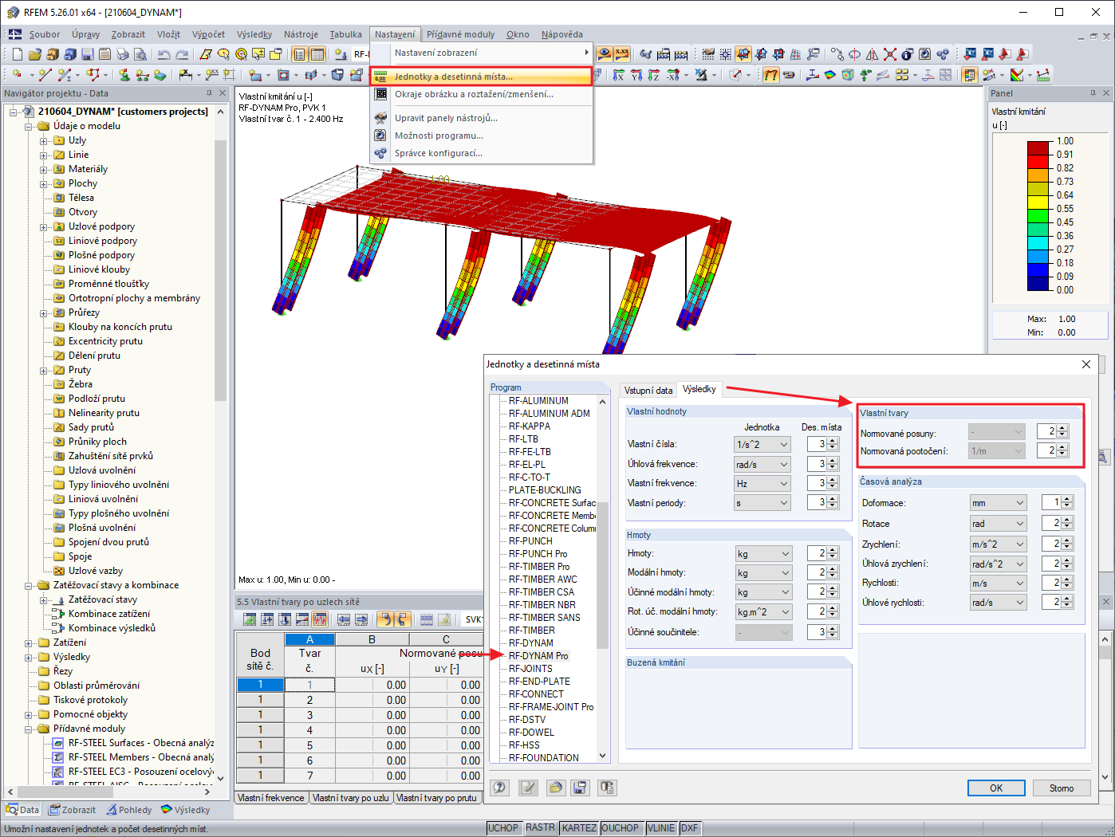Toggle RASTR grid in status bar

point(540,828)
